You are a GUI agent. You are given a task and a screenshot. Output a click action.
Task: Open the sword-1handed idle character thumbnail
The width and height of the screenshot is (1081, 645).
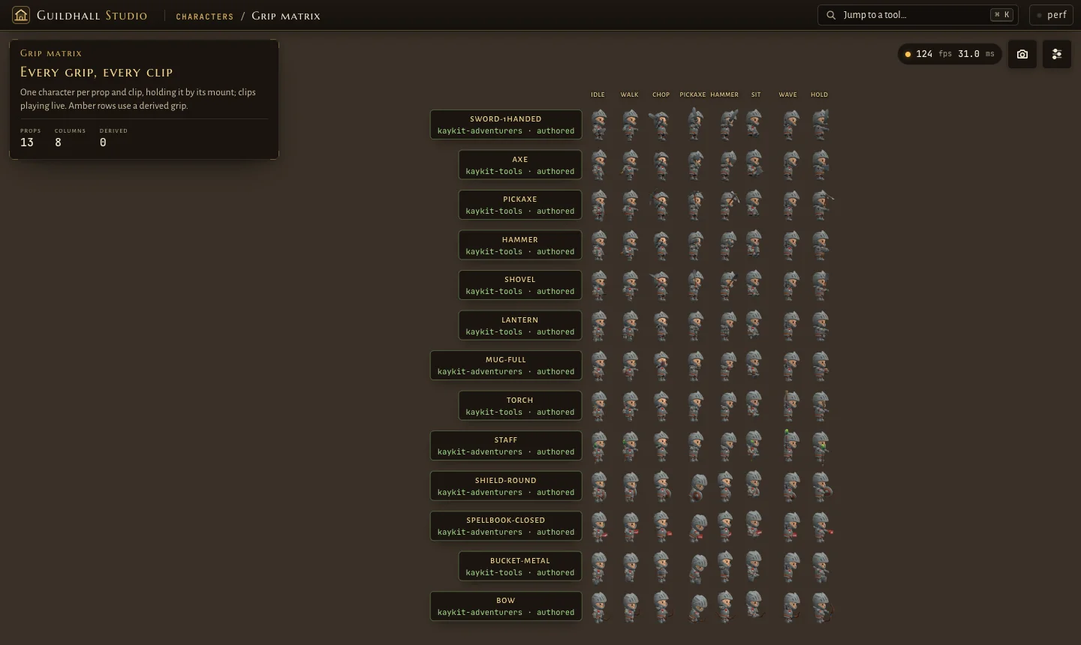598,124
